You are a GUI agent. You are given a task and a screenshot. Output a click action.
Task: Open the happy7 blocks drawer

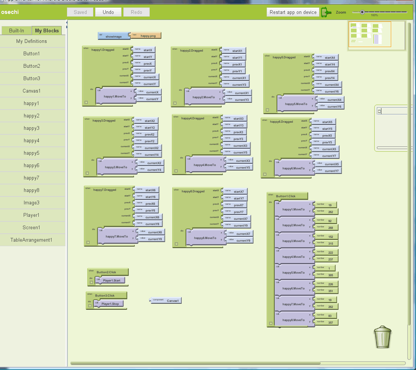[x=32, y=178]
